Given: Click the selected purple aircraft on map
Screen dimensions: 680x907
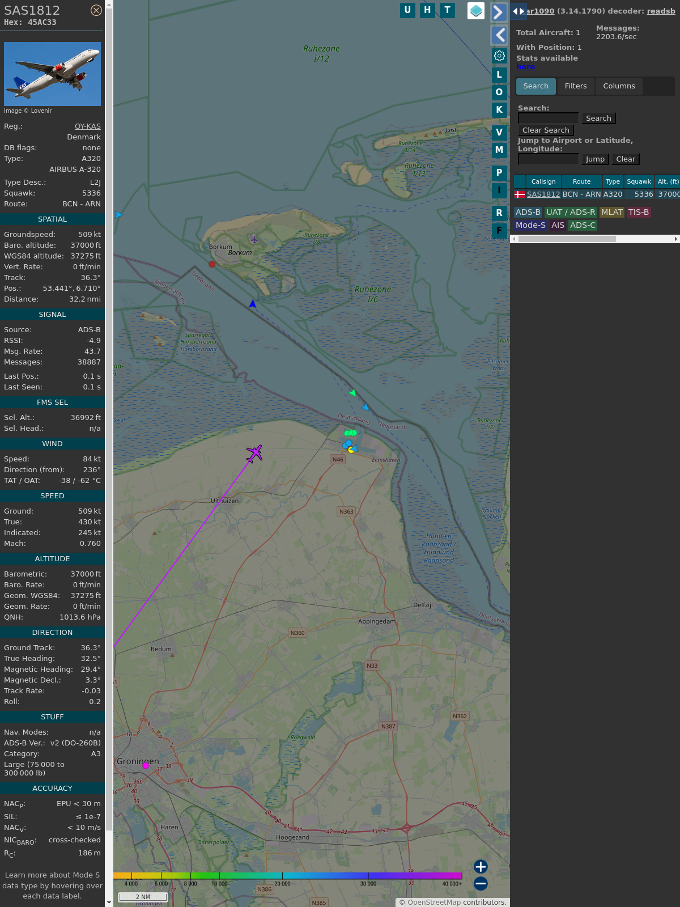Looking at the screenshot, I should coord(254,453).
